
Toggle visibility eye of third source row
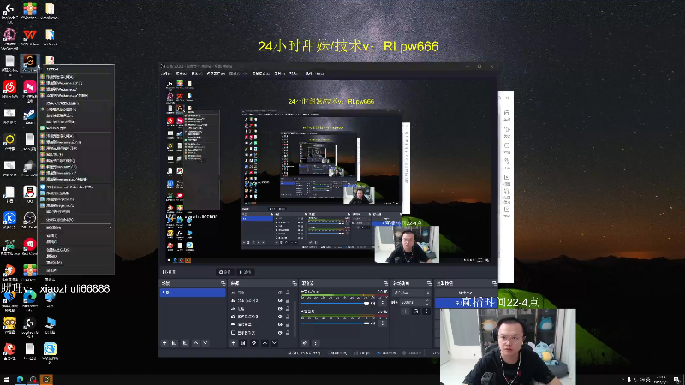[x=280, y=309]
